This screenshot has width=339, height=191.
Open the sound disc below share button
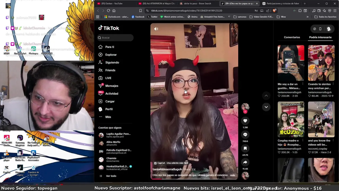(x=245, y=175)
